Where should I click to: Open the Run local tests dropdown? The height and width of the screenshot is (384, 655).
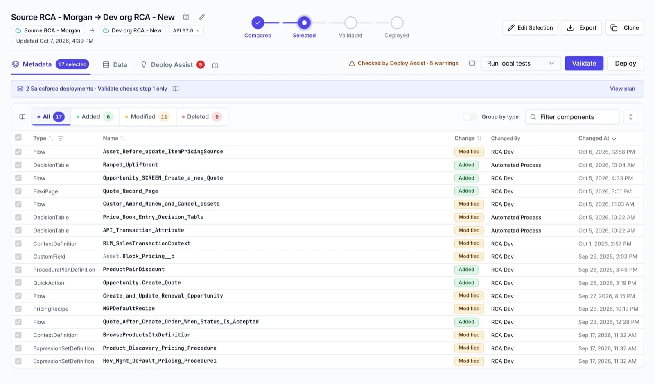click(x=521, y=64)
